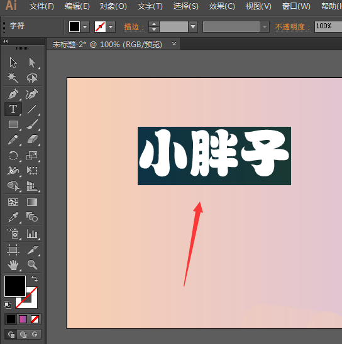Select the Direct Selection tool
The height and width of the screenshot is (344, 342).
tap(32, 63)
